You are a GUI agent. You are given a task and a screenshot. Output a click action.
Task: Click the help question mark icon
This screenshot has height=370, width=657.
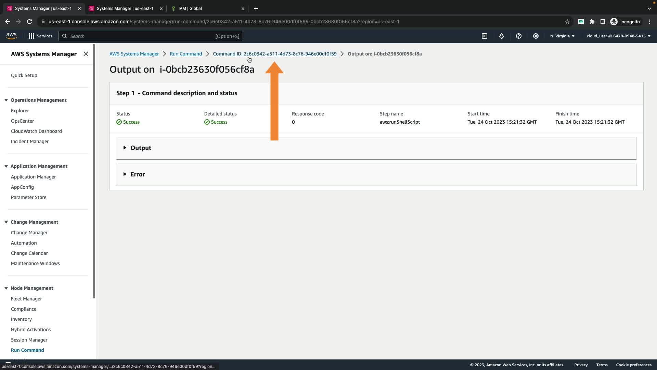(519, 36)
